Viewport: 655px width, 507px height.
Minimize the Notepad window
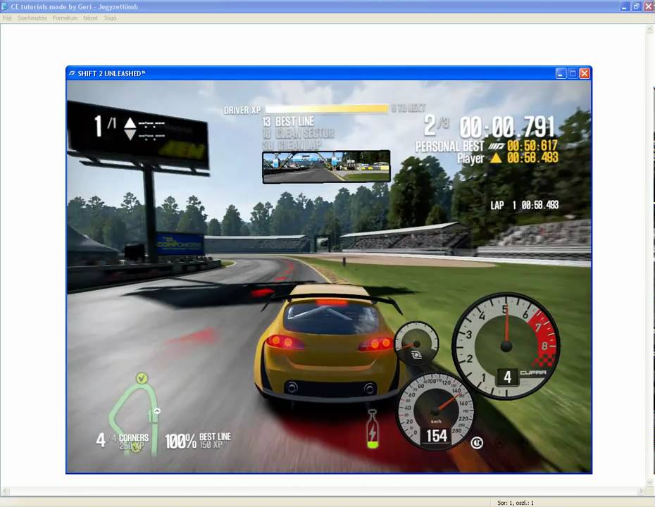pos(624,6)
